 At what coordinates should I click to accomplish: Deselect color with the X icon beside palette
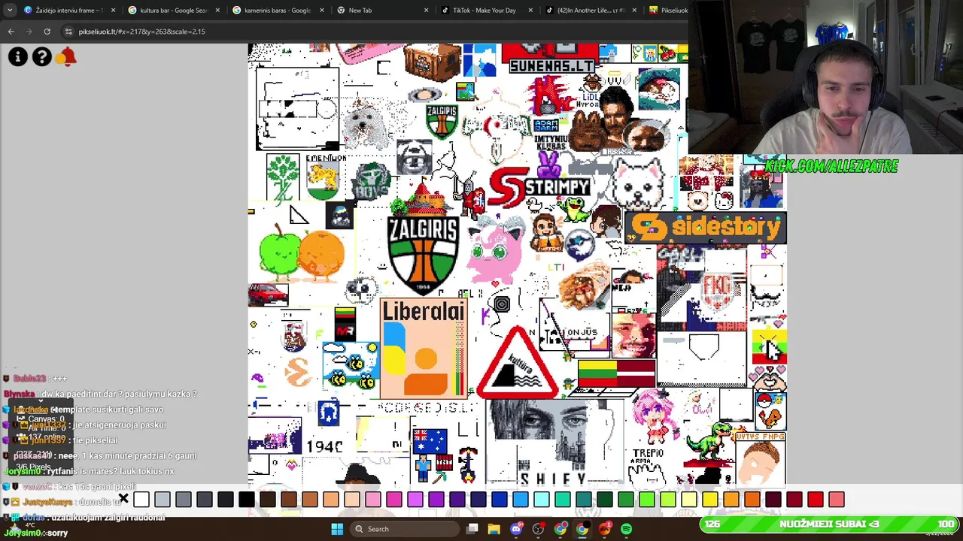(x=123, y=500)
